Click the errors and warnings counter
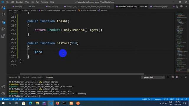This screenshot has height=106, width=189. point(20,99)
